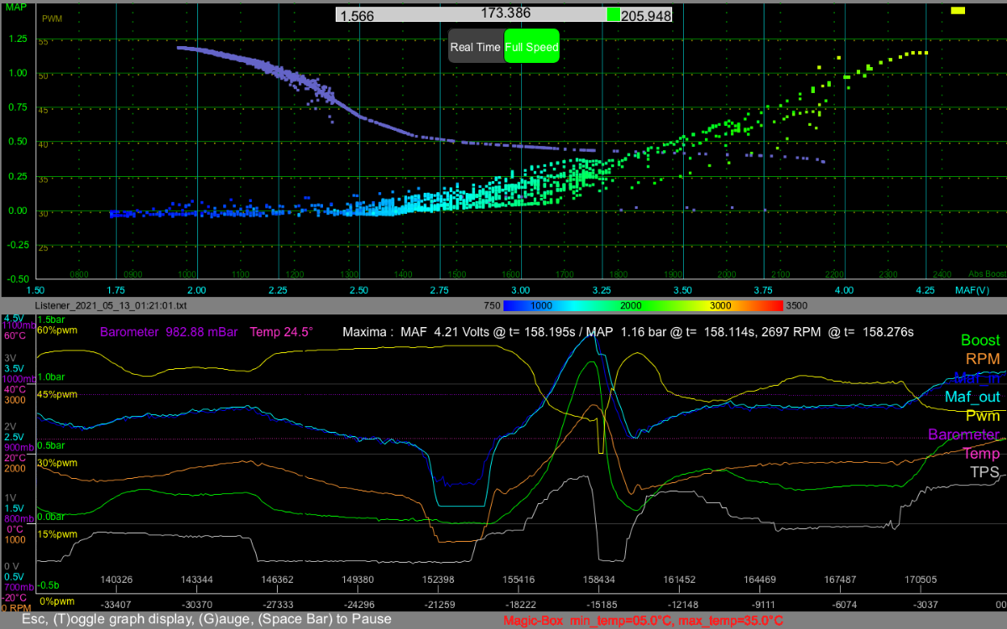Select the Pwm trace label

point(983,415)
